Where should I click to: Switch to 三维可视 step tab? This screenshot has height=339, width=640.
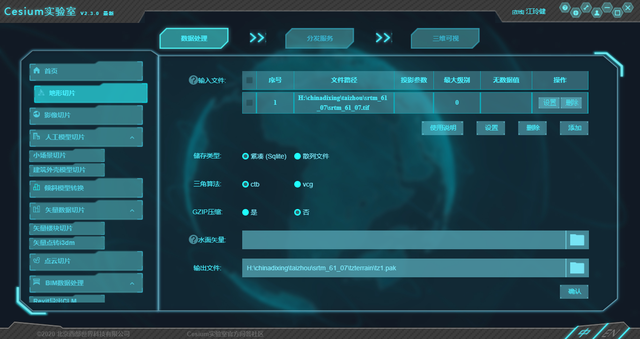point(446,38)
